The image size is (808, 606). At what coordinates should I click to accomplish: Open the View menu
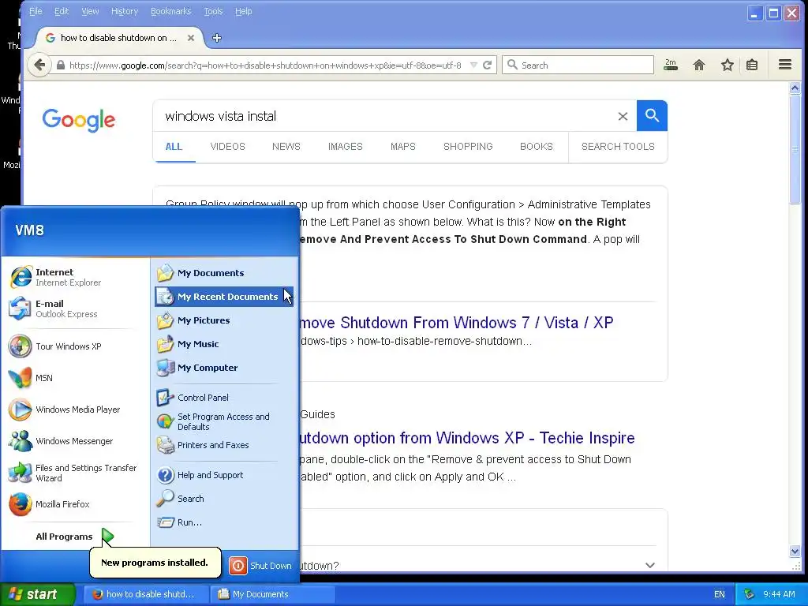click(x=90, y=11)
